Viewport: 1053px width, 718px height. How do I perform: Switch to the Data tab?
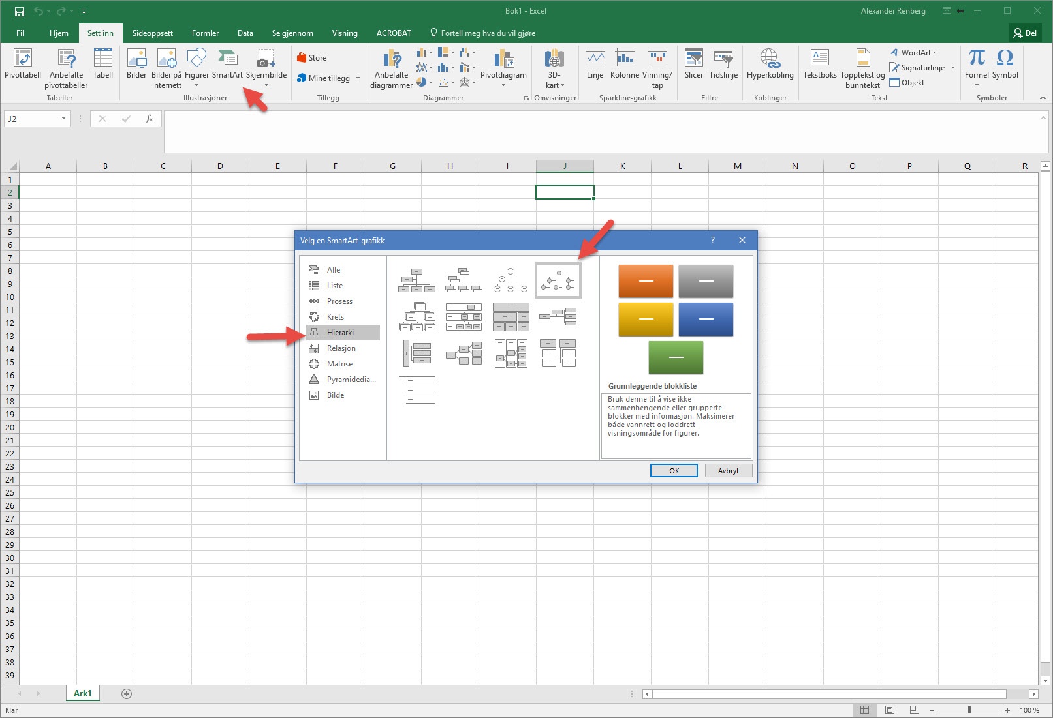pos(245,33)
